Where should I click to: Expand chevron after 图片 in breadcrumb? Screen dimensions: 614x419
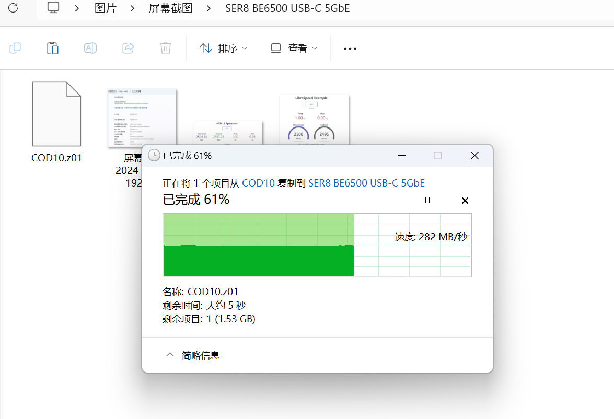tap(132, 8)
